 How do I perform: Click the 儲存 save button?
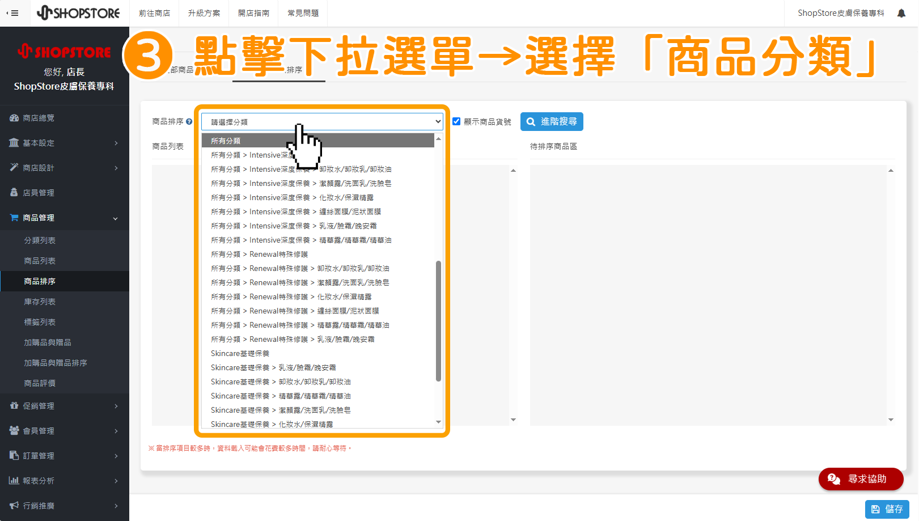click(887, 509)
